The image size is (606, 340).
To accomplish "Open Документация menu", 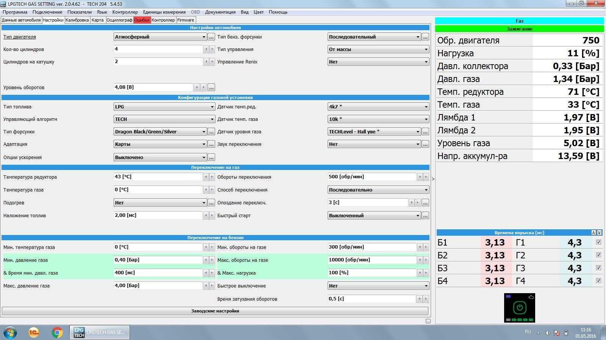I will pyautogui.click(x=220, y=12).
